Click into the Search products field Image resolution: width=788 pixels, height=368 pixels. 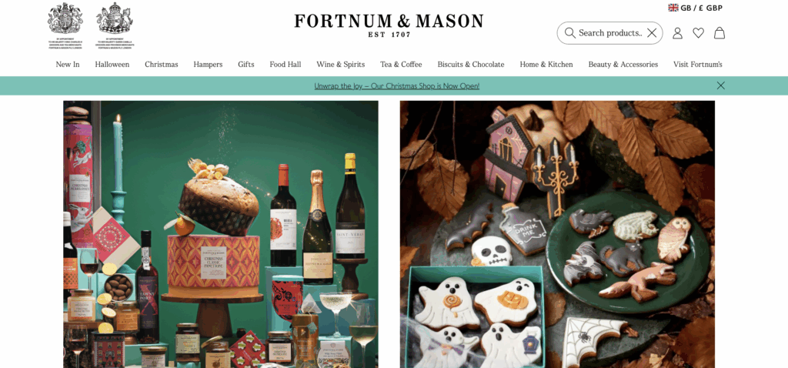[610, 33]
